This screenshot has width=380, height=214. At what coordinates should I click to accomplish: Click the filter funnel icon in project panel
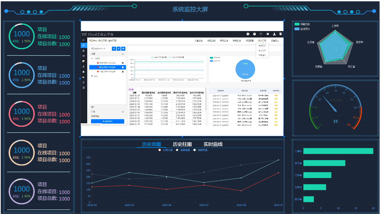119,49
